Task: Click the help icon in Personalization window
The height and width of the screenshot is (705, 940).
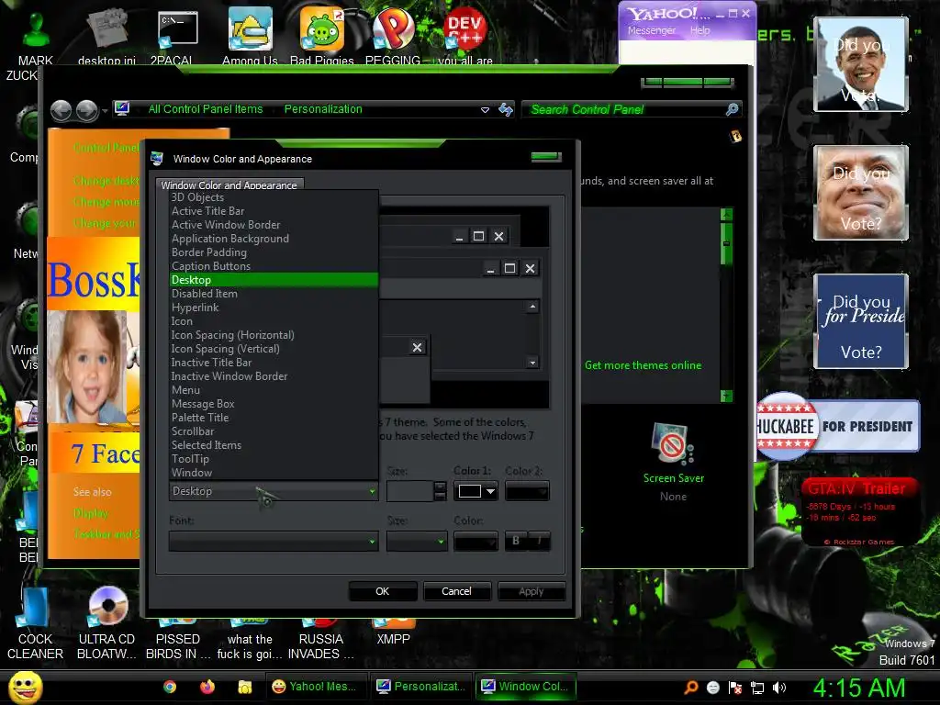Action: pos(735,137)
